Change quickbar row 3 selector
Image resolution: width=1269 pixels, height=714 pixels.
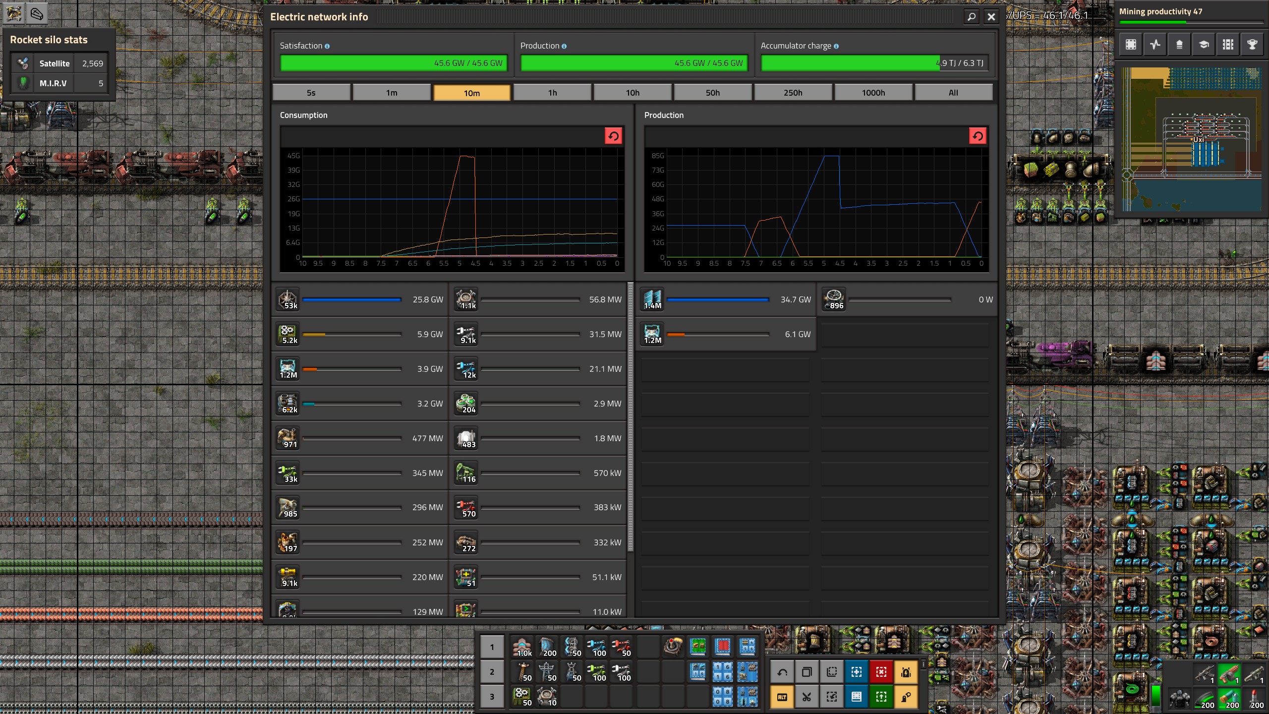[492, 696]
